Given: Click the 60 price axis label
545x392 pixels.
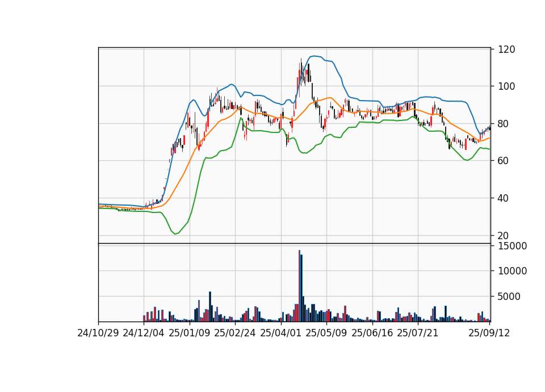Looking at the screenshot, I should tap(504, 161).
